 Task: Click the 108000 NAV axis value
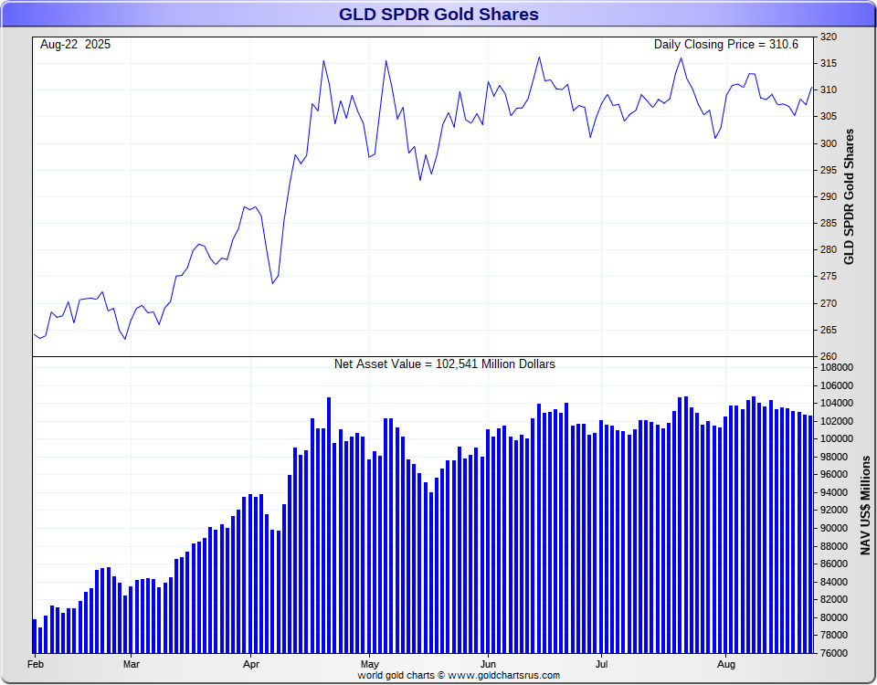pyautogui.click(x=838, y=368)
